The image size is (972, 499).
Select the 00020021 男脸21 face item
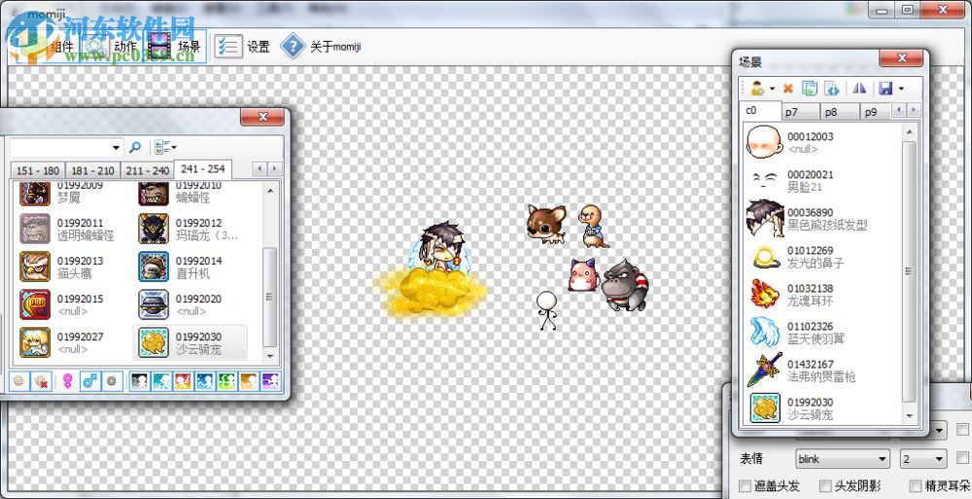pyautogui.click(x=822, y=181)
